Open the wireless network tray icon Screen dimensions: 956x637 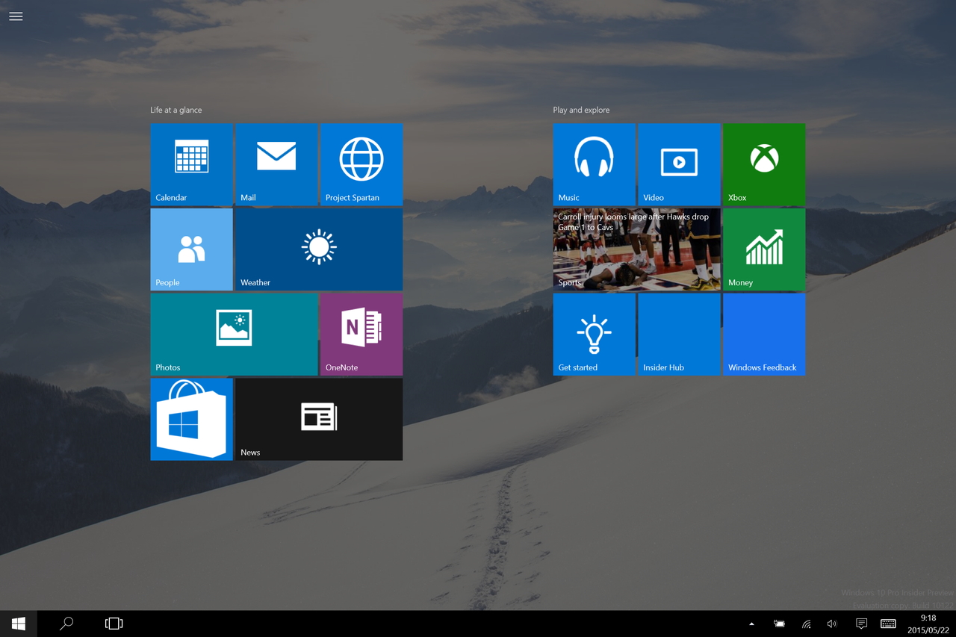807,624
